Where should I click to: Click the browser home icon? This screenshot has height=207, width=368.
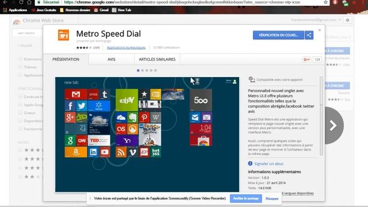[x=29, y=2]
